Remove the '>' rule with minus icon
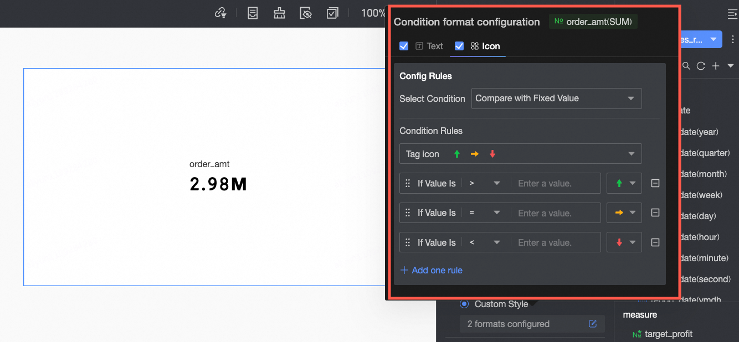This screenshot has width=739, height=342. coord(655,183)
